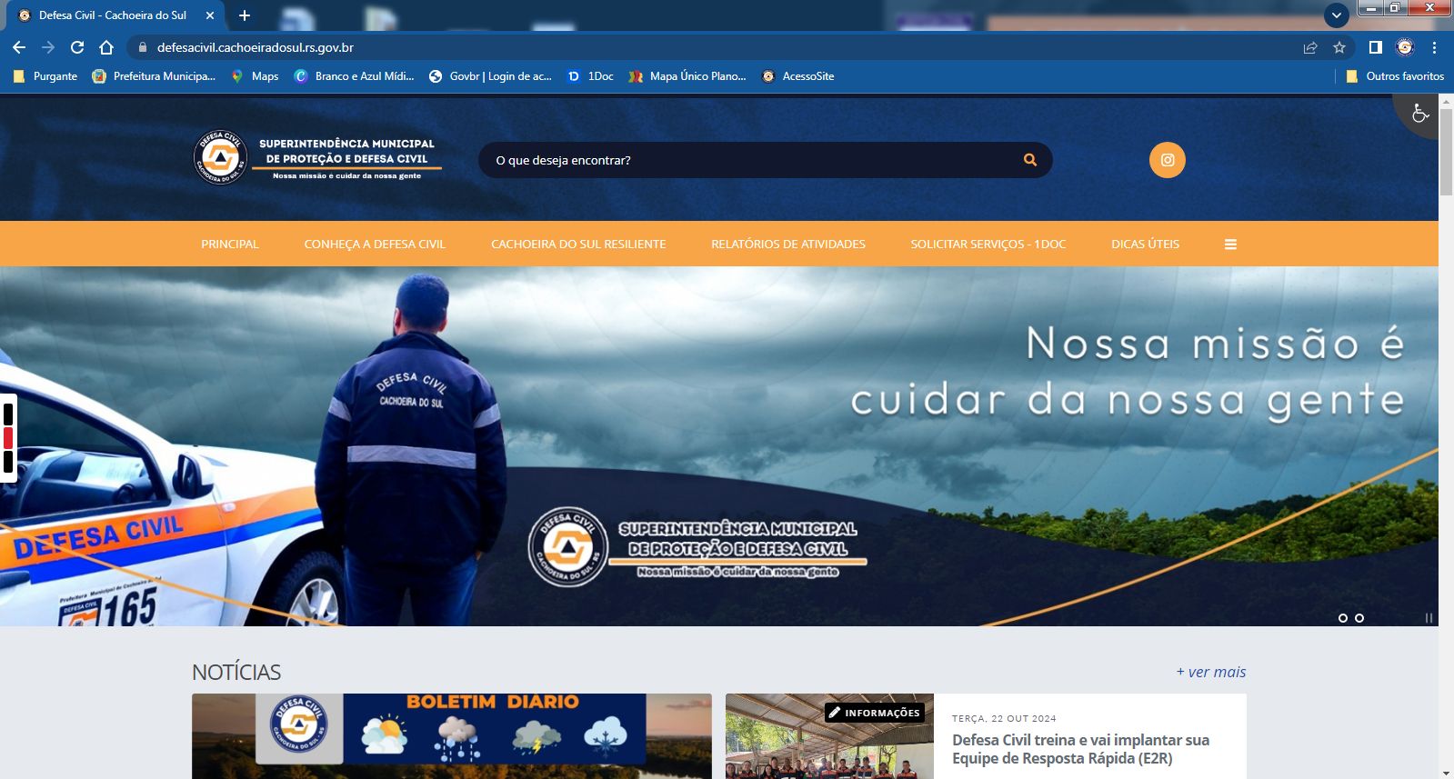Open the share page icon in address bar
Image resolution: width=1454 pixels, height=779 pixels.
click(x=1309, y=47)
